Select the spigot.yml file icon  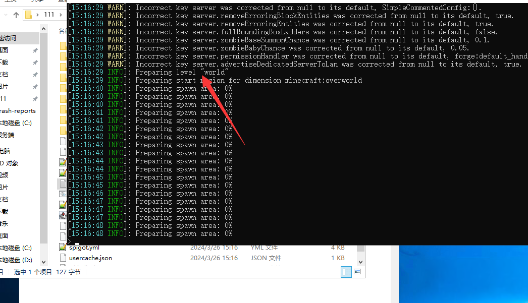click(63, 248)
